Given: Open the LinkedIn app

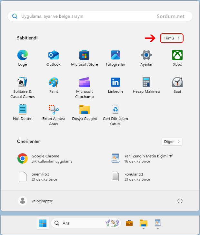Looking at the screenshot, I should pos(115,85).
